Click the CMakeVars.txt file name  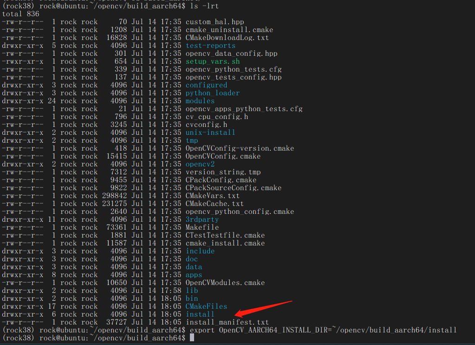(213, 195)
